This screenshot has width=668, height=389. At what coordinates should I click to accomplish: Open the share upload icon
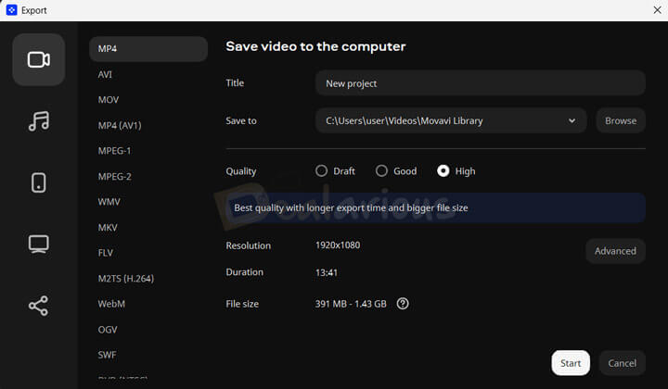38,306
